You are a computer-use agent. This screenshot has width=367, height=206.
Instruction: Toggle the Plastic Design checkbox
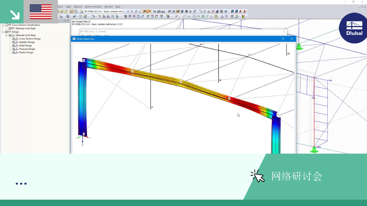point(13,52)
